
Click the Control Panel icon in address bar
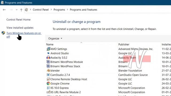coord(26,10)
